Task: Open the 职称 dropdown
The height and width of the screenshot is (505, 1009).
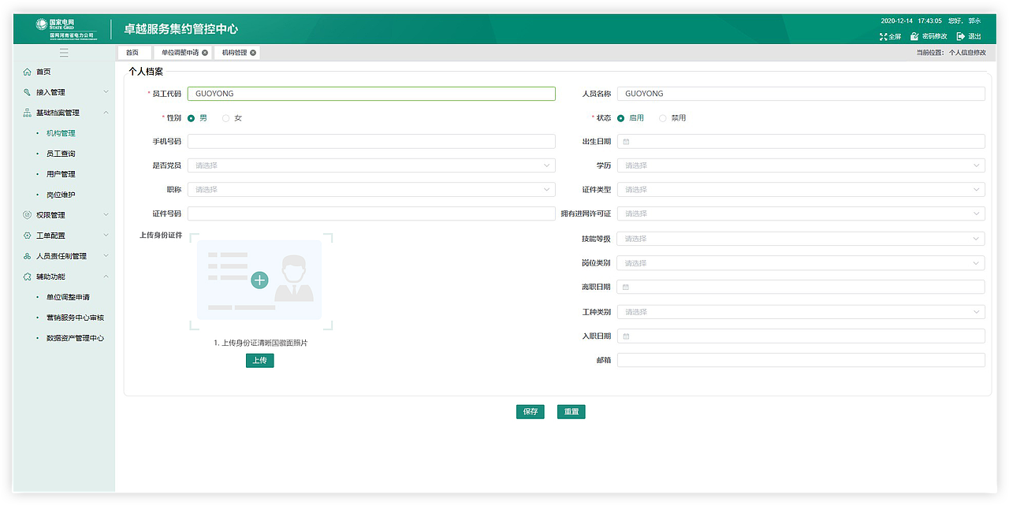Action: pos(371,190)
